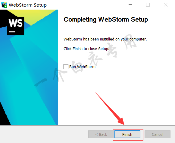Click the 'WebStorm has been installed' message
The image size is (175, 143).
[x=105, y=39]
